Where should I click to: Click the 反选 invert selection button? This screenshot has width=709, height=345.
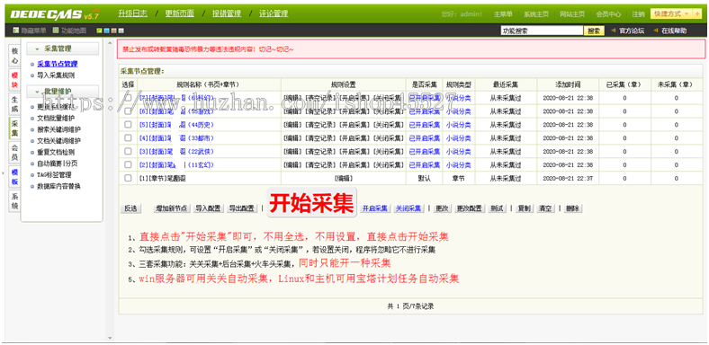point(131,208)
